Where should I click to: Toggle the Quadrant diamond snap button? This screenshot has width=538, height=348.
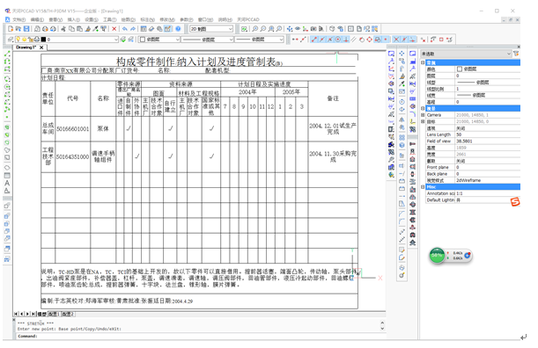click(369, 40)
